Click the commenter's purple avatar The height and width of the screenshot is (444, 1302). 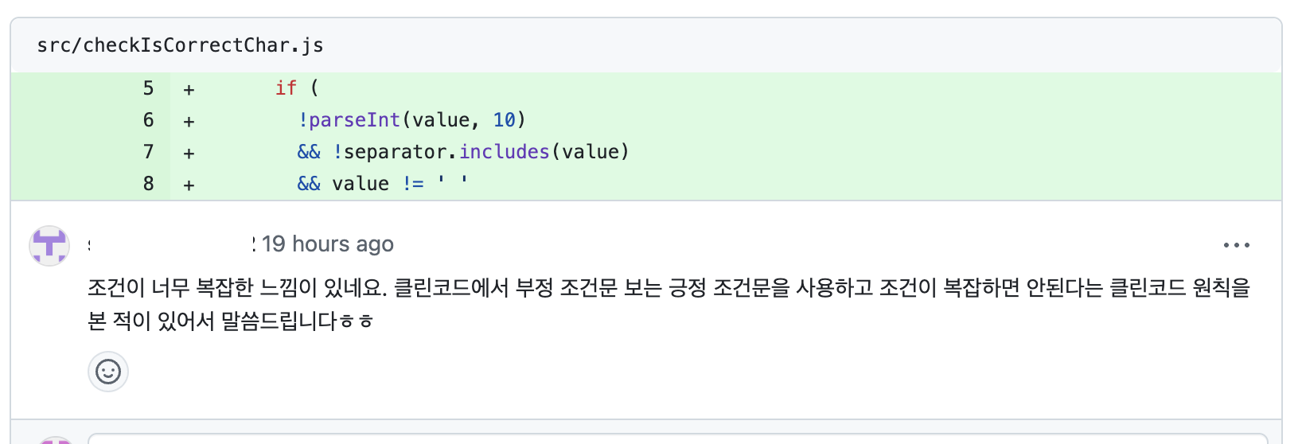click(49, 245)
